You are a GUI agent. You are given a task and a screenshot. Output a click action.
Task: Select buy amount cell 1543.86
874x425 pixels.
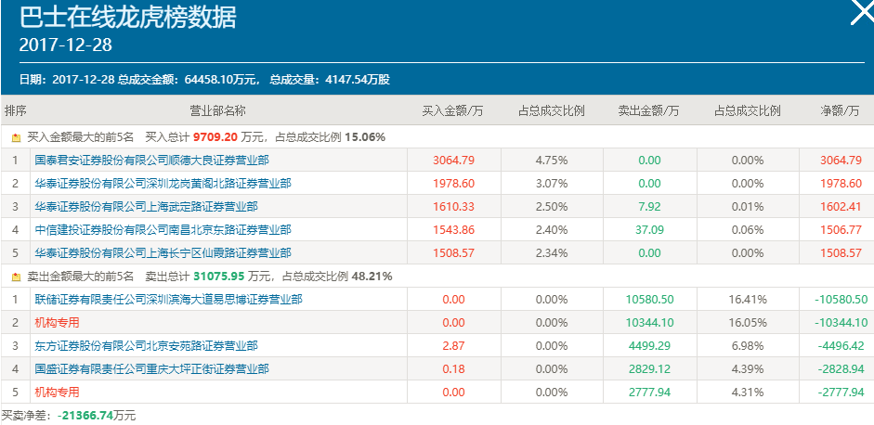pos(454,230)
